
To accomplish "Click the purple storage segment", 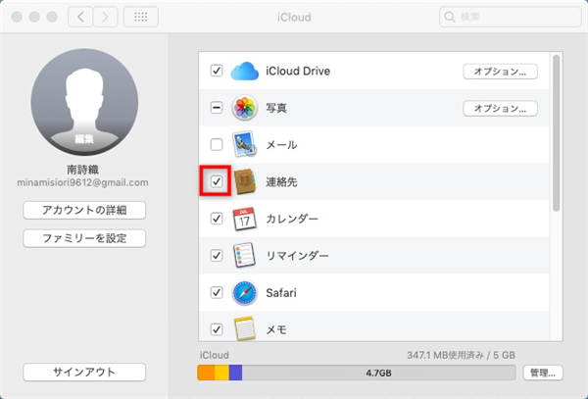I will [235, 373].
